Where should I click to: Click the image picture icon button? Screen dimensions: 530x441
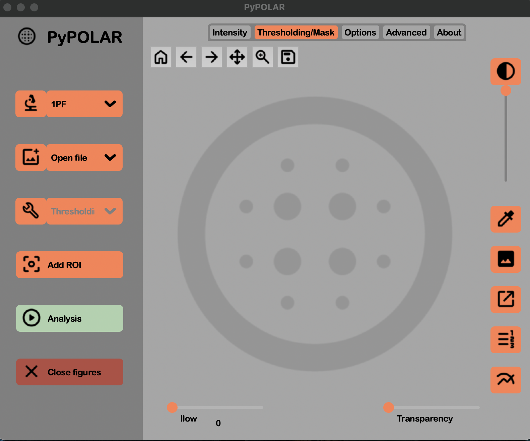[x=506, y=259]
